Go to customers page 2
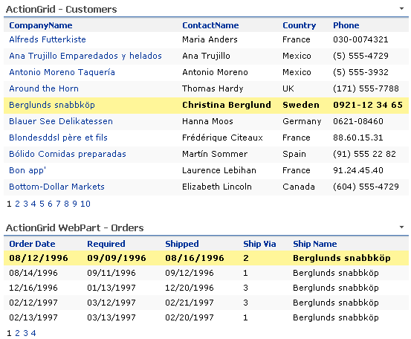 tap(17, 204)
